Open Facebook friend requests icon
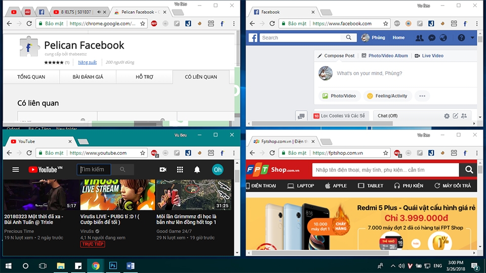 (x=419, y=38)
